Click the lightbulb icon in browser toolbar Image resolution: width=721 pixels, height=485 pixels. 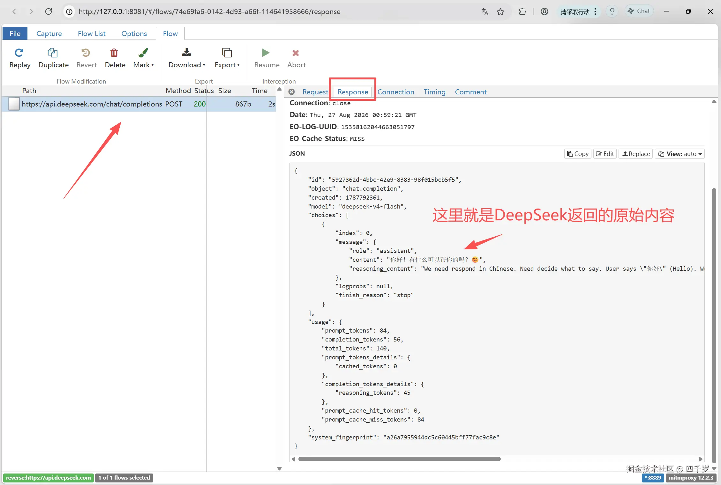point(612,11)
